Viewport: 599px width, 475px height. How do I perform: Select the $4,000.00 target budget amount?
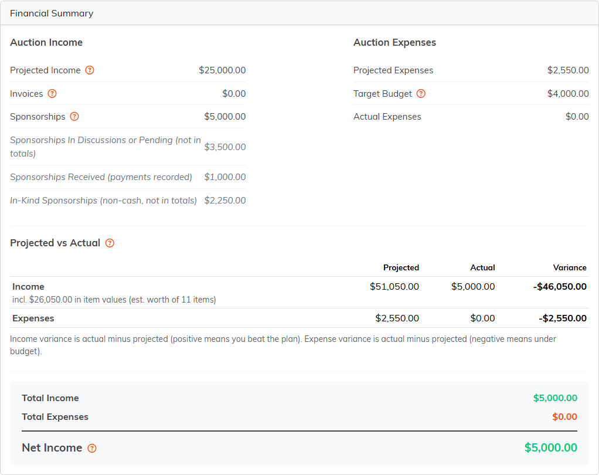tap(568, 94)
